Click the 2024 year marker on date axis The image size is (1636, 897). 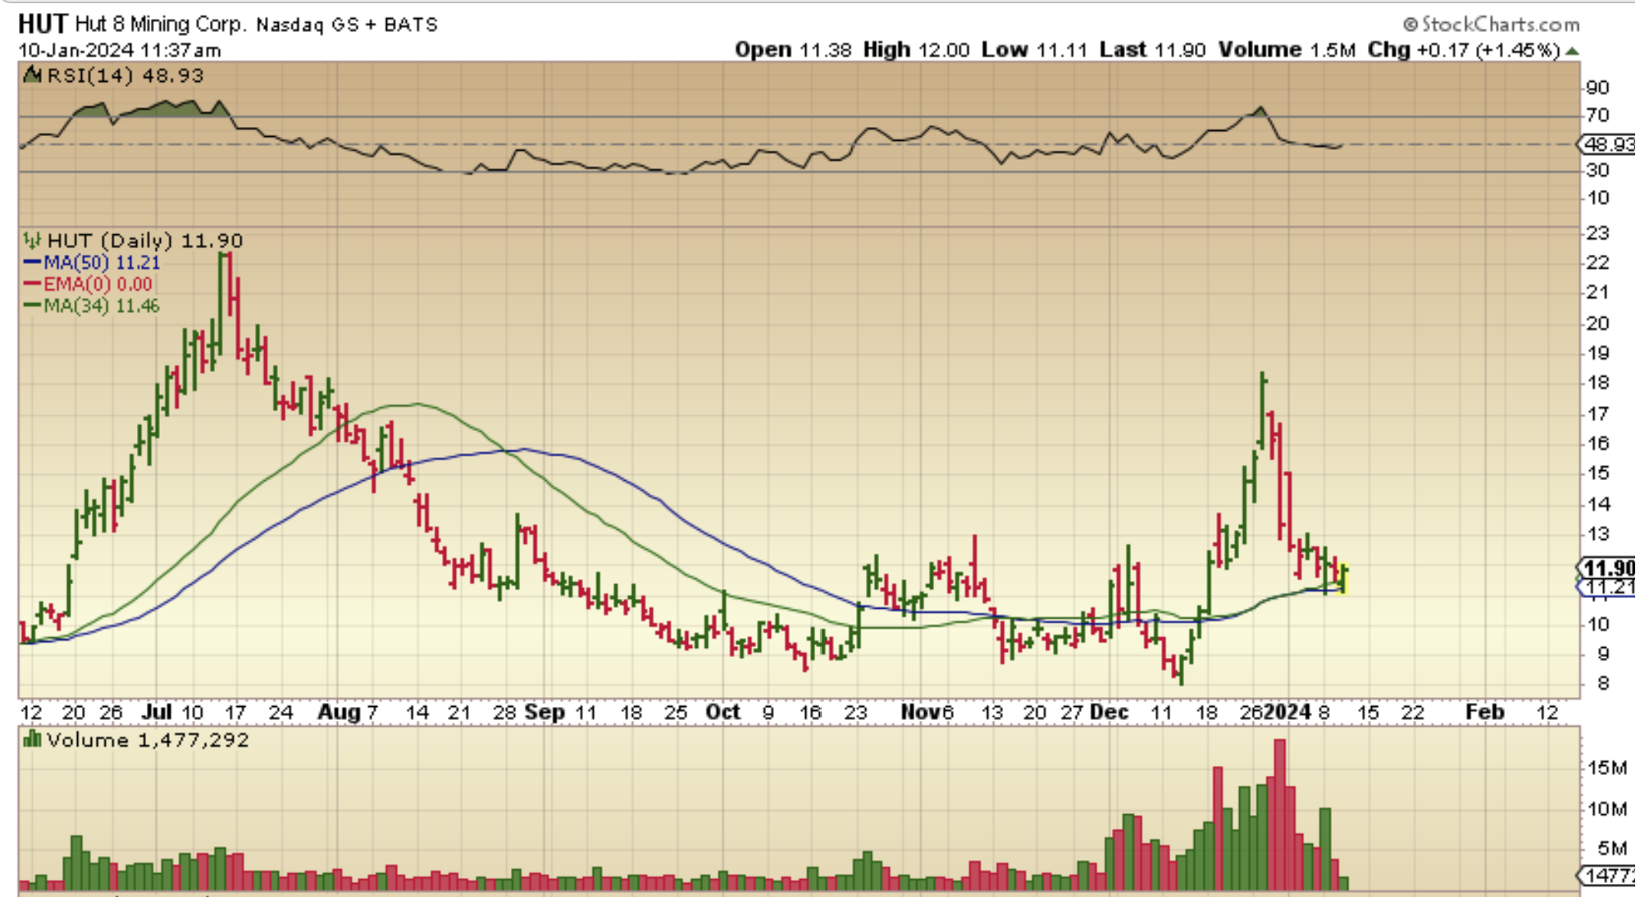click(1287, 712)
